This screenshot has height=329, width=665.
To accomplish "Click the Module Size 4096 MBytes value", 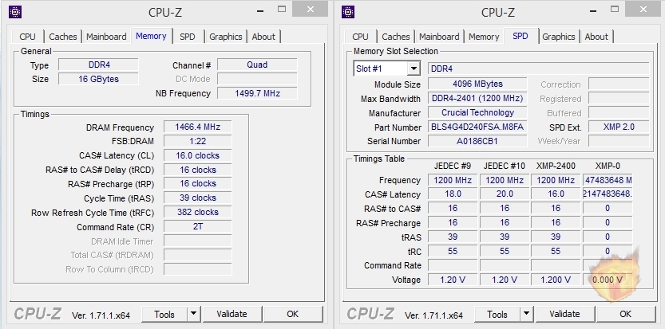I will pyautogui.click(x=477, y=84).
